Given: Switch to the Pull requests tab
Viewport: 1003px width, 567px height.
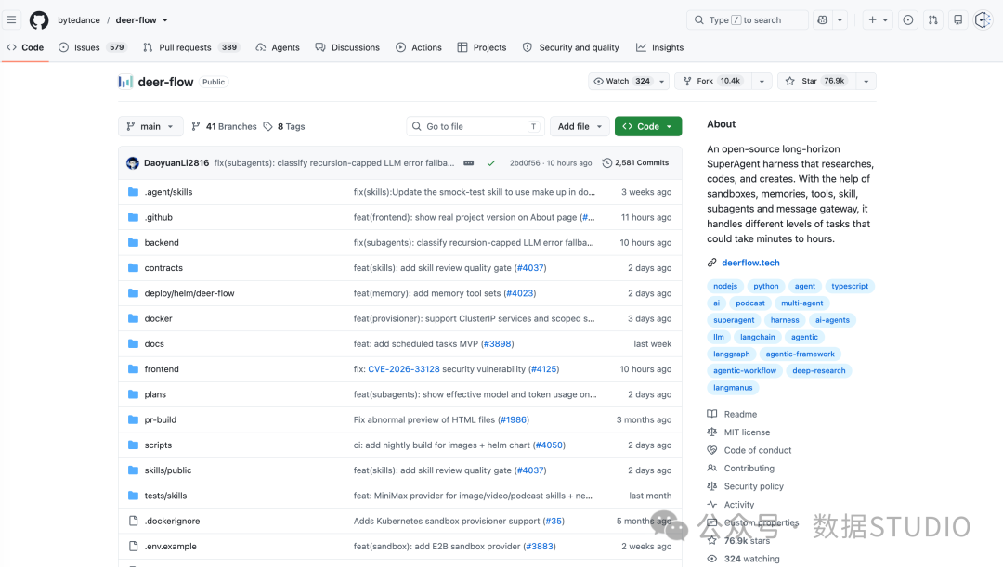Looking at the screenshot, I should [x=191, y=47].
